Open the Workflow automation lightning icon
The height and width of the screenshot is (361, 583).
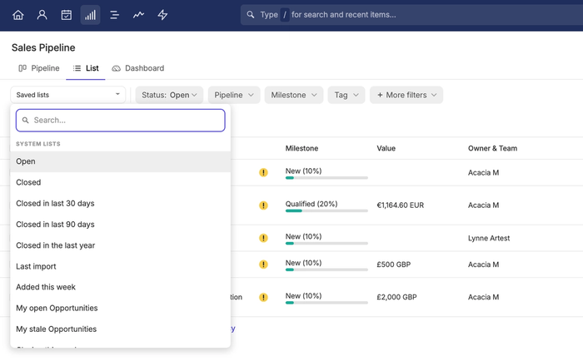point(162,15)
